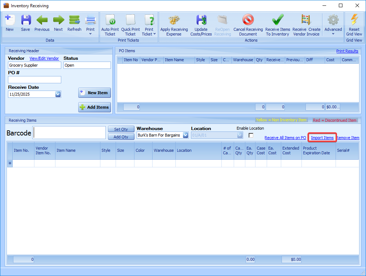
Task: Expand the Warehouse dropdown
Action: click(186, 135)
